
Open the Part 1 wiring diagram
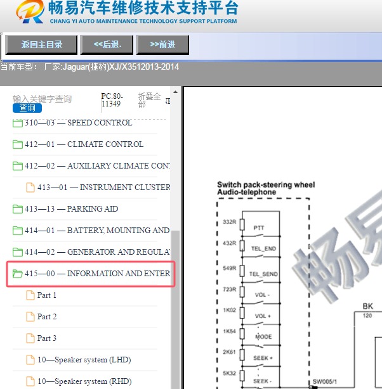click(47, 295)
